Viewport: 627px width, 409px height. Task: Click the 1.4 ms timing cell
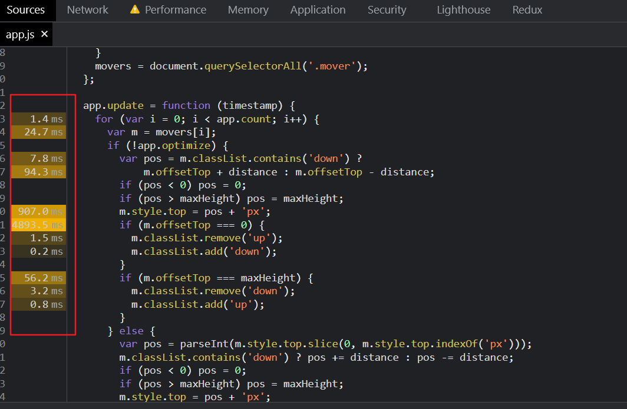[38, 119]
